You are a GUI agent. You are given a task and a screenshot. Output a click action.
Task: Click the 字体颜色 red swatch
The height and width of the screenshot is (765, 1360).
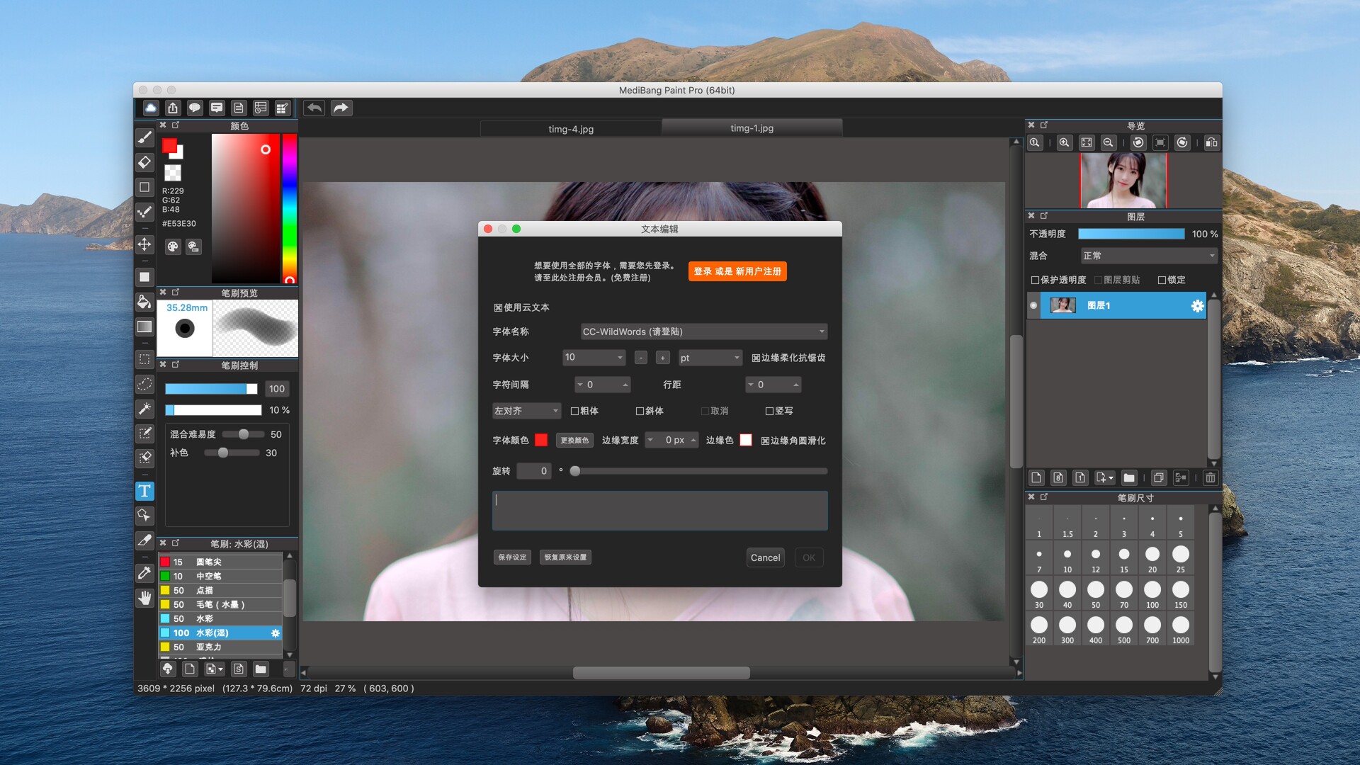pyautogui.click(x=541, y=440)
